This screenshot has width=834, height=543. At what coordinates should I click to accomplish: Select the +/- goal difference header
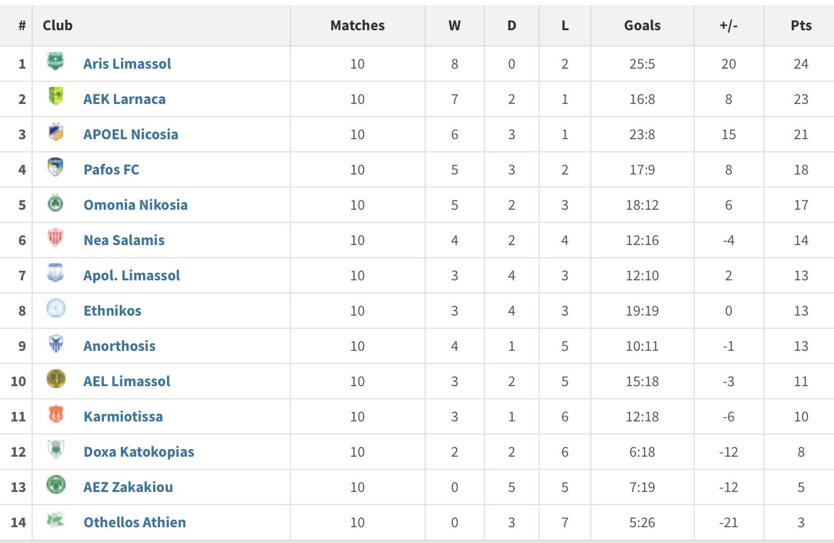click(728, 26)
